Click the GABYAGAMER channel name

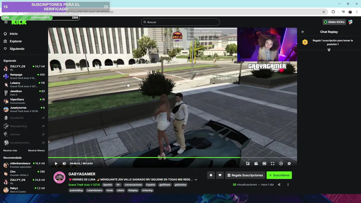click(82, 174)
